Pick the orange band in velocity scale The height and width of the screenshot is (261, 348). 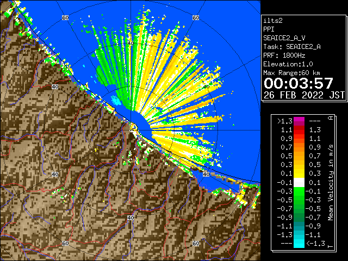click(299, 147)
